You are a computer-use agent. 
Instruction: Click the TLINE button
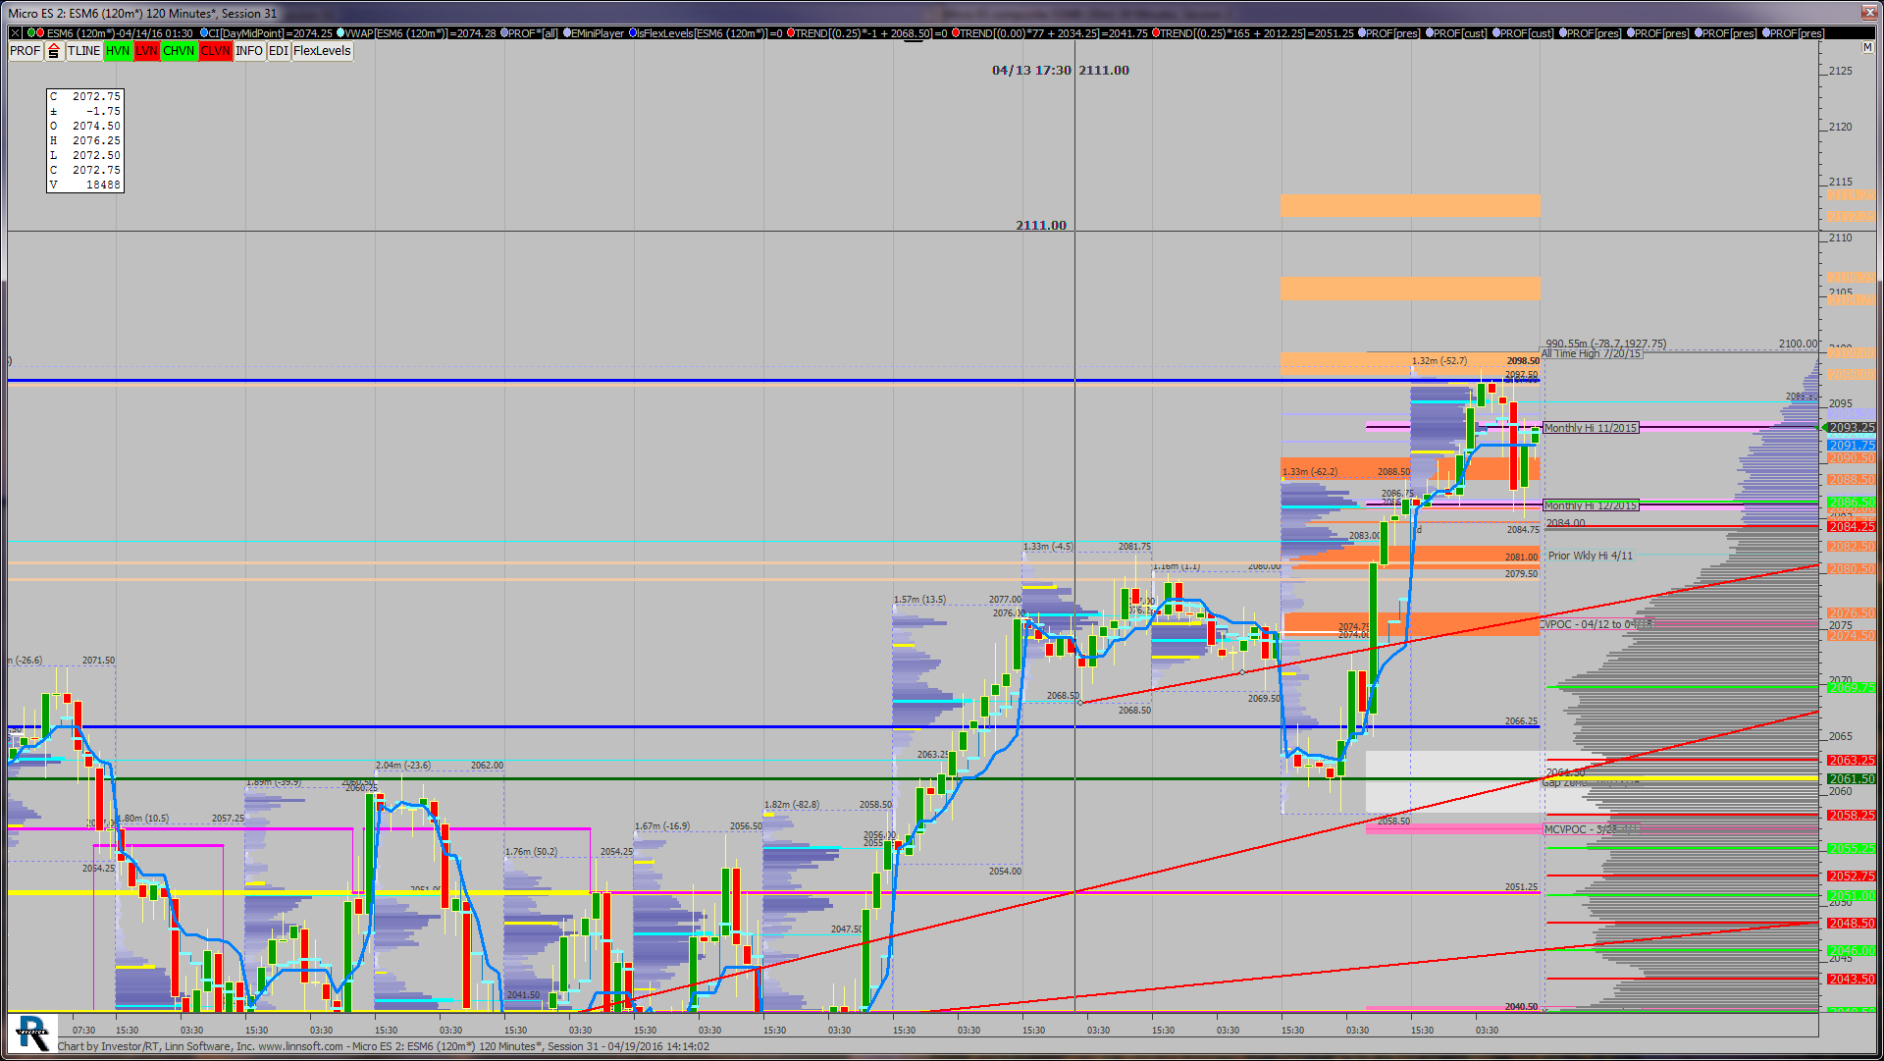[84, 51]
